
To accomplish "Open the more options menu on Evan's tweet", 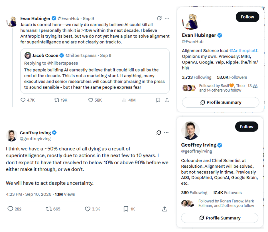I will 167,18.
